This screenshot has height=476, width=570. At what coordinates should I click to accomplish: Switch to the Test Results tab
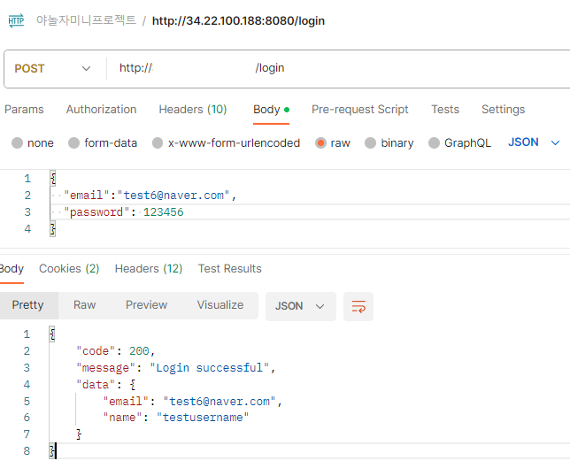tap(230, 268)
